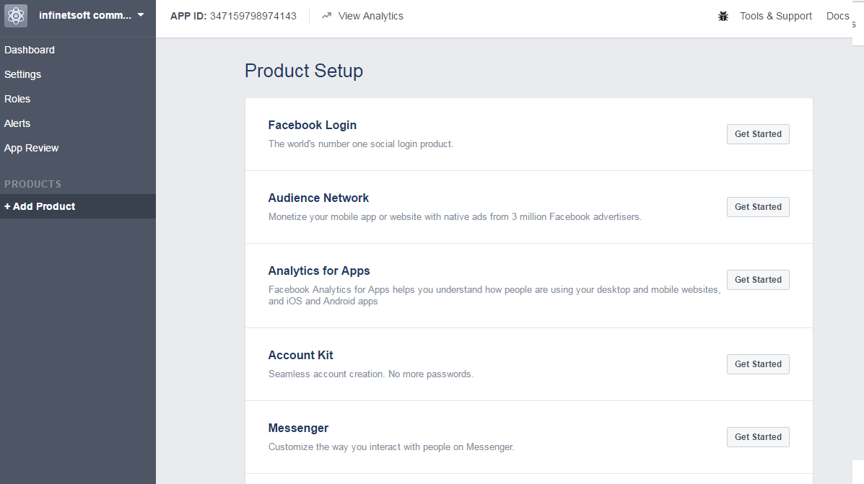Image resolution: width=864 pixels, height=484 pixels.
Task: Click the bug report icon in top bar
Action: [x=723, y=15]
